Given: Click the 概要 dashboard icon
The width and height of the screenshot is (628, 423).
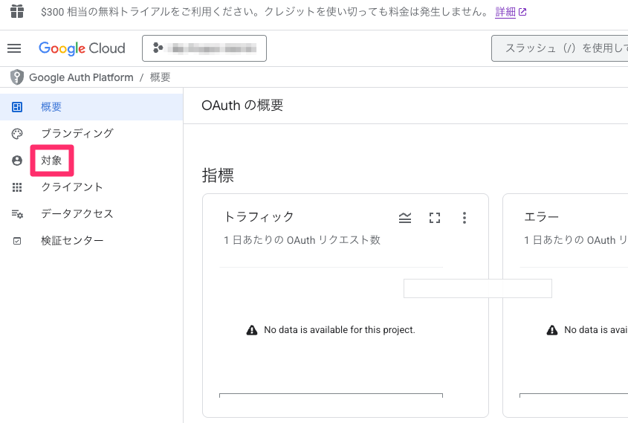Looking at the screenshot, I should pos(17,107).
